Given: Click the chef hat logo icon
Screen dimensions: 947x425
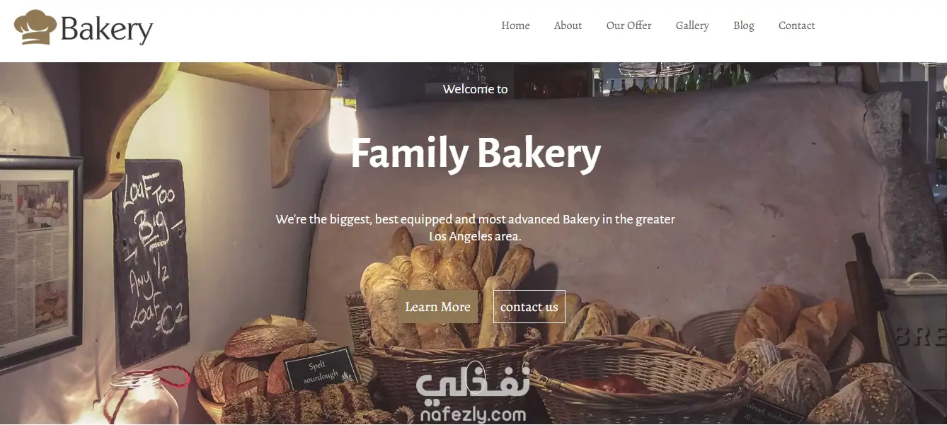Looking at the screenshot, I should 35,28.
